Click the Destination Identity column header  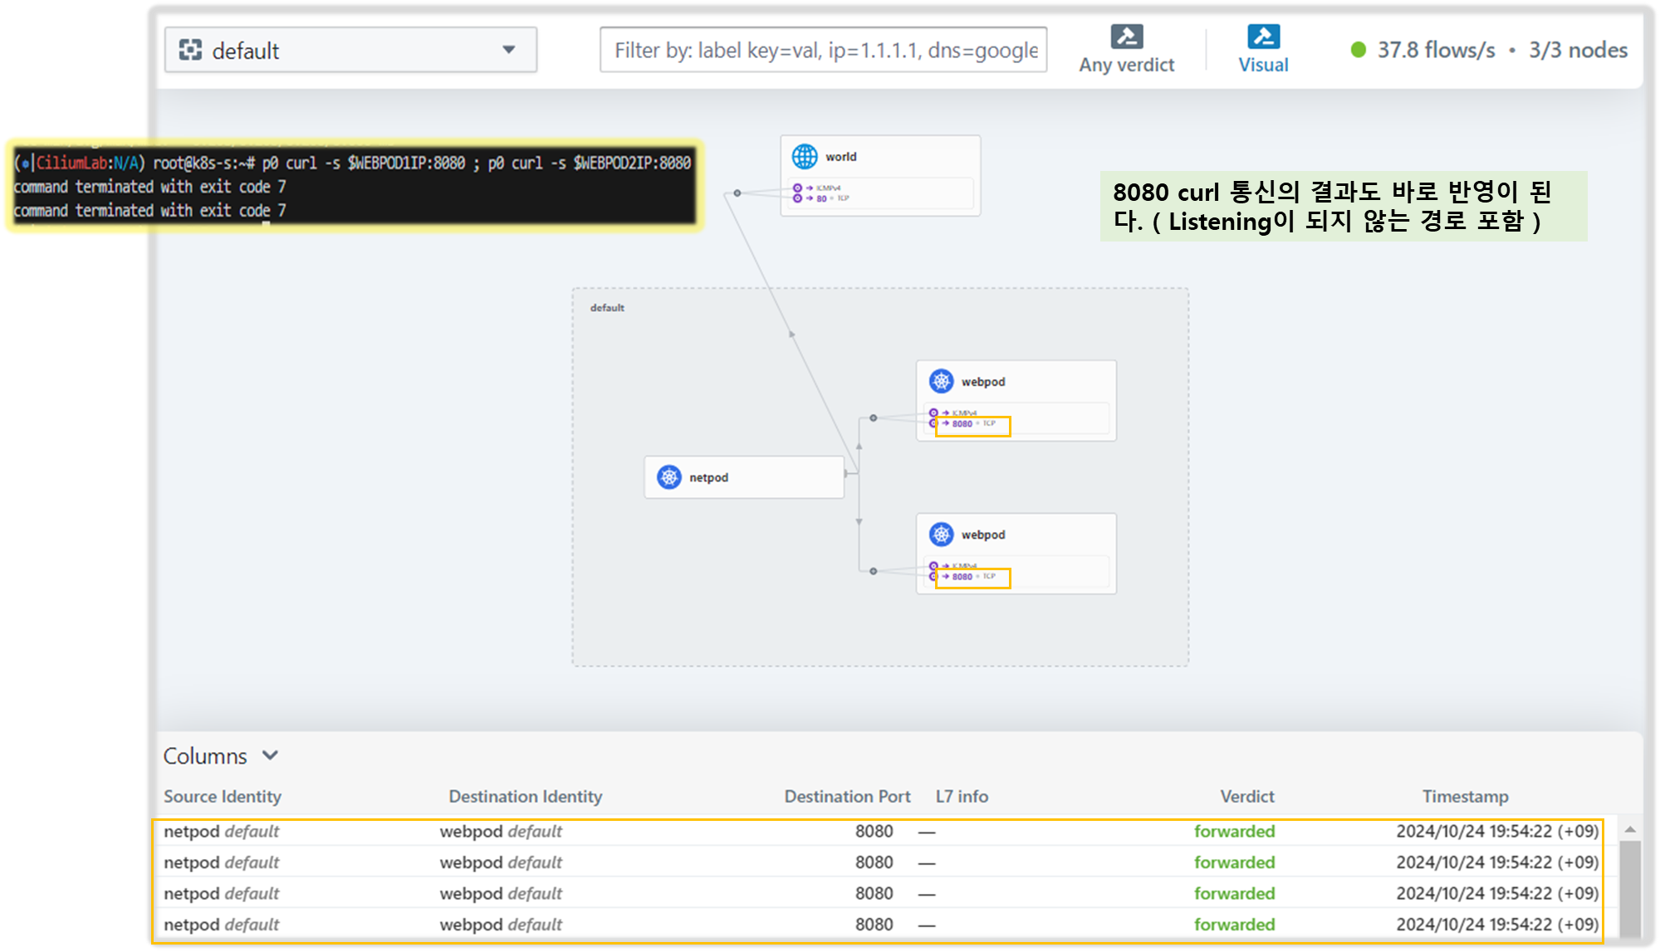pos(525,797)
